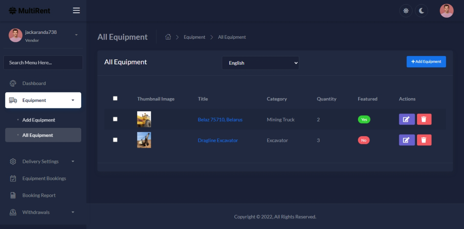Open the Dashboard menu item

pyautogui.click(x=34, y=83)
